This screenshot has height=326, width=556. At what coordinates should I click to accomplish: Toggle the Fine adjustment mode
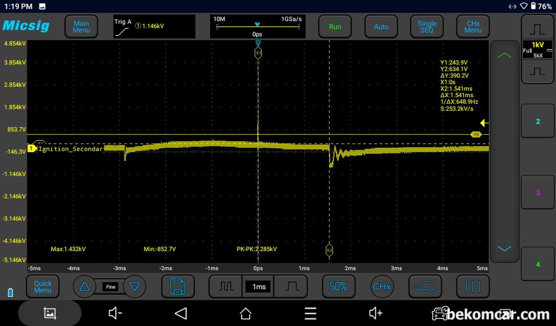tap(111, 287)
